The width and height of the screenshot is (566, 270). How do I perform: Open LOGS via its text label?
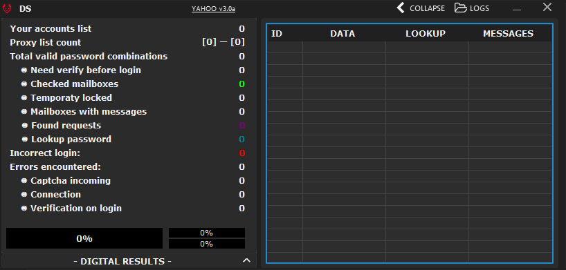[480, 8]
